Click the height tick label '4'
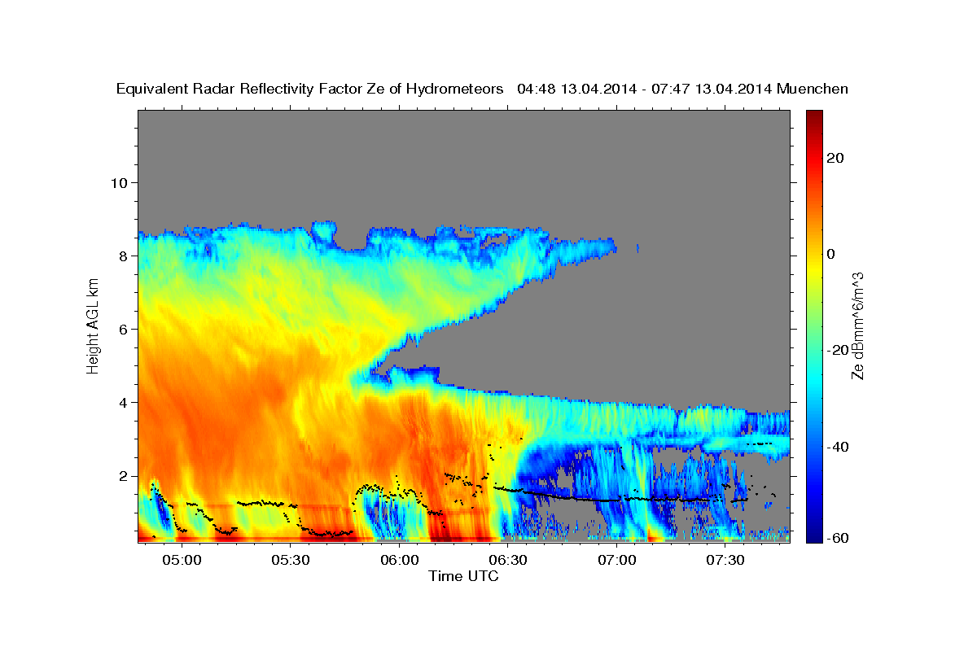 (x=123, y=402)
